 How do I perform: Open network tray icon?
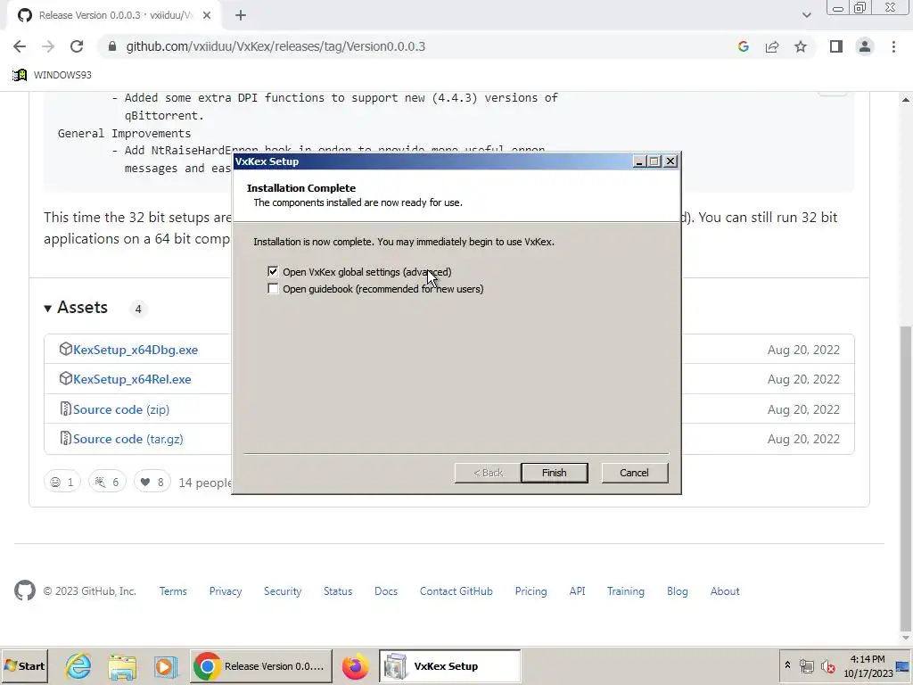click(x=806, y=665)
